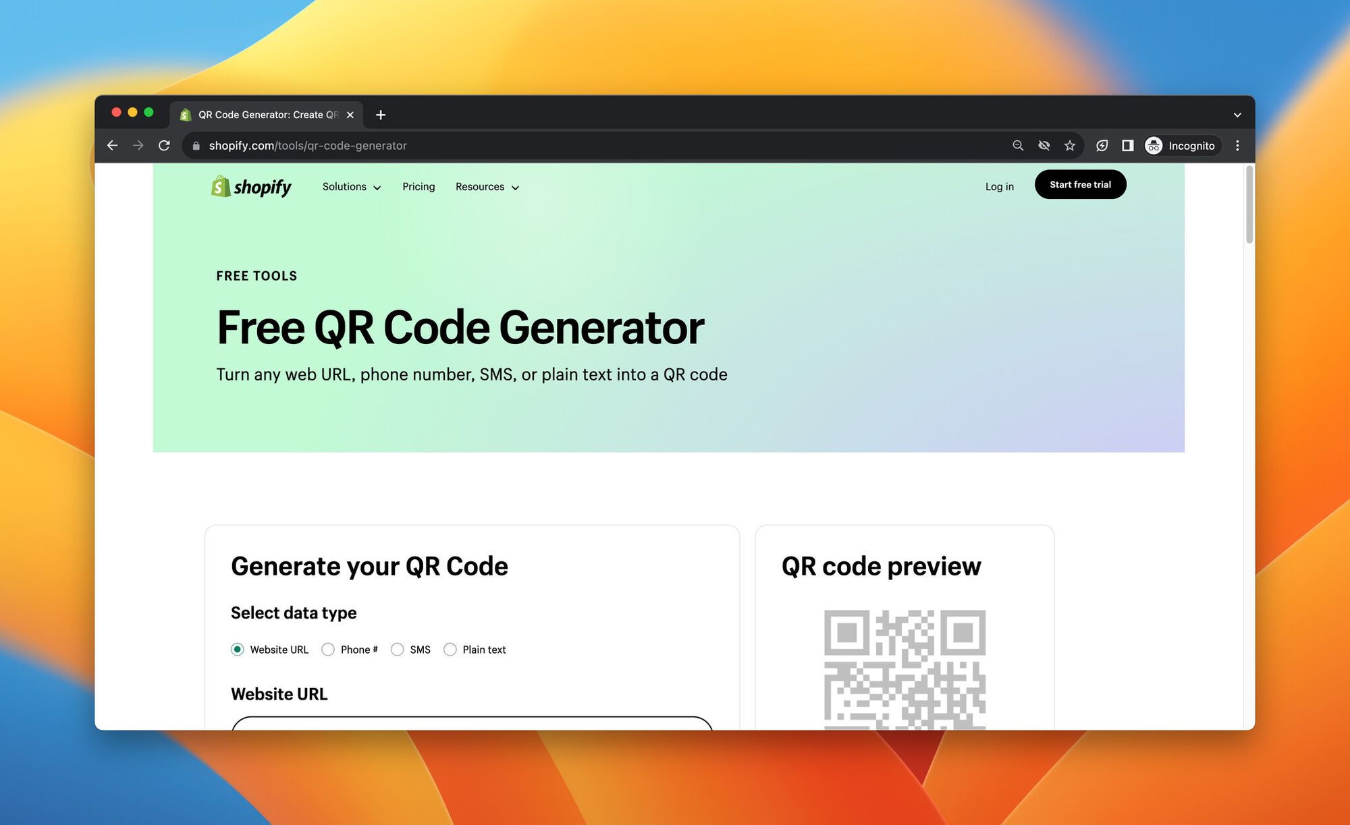The height and width of the screenshot is (825, 1350).
Task: Click the Start free trial button
Action: (1081, 184)
